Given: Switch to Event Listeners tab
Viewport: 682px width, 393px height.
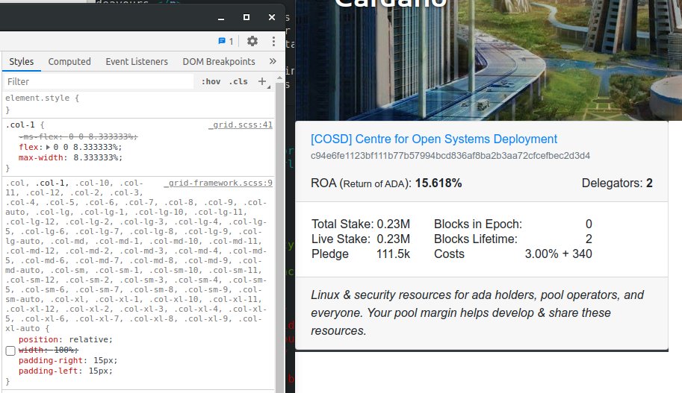Looking at the screenshot, I should 137,62.
